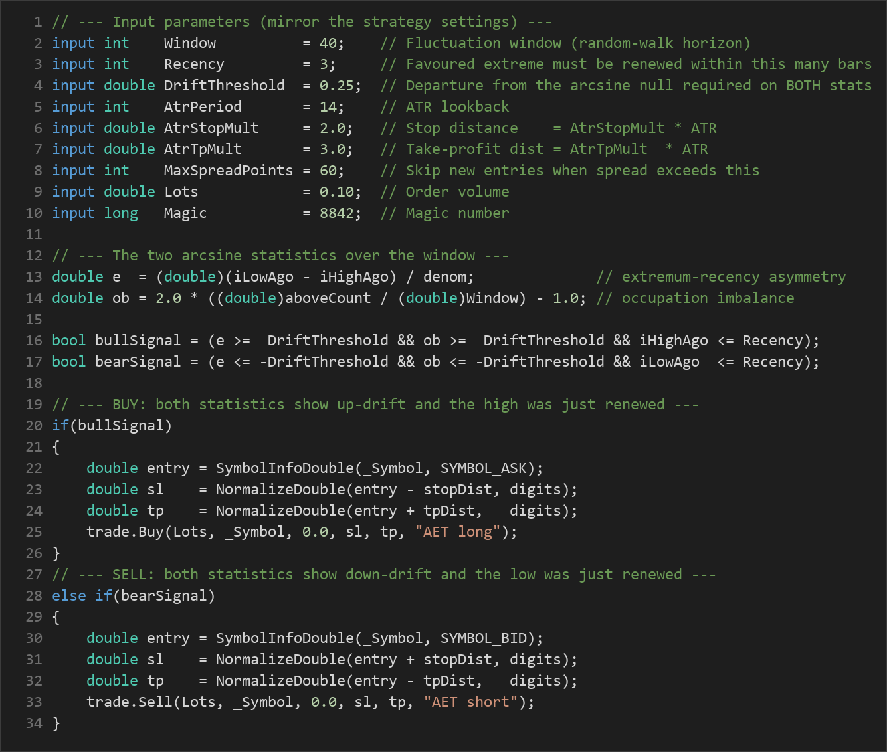
Task: Click the value 0.25 on line 4
Action: click(336, 86)
